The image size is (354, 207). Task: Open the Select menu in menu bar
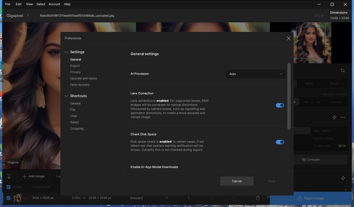pos(41,4)
